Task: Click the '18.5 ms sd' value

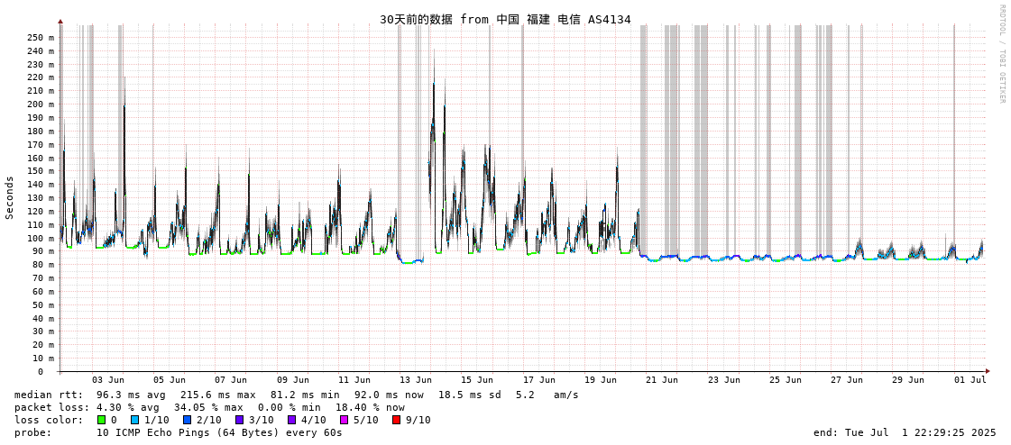Action: (469, 395)
